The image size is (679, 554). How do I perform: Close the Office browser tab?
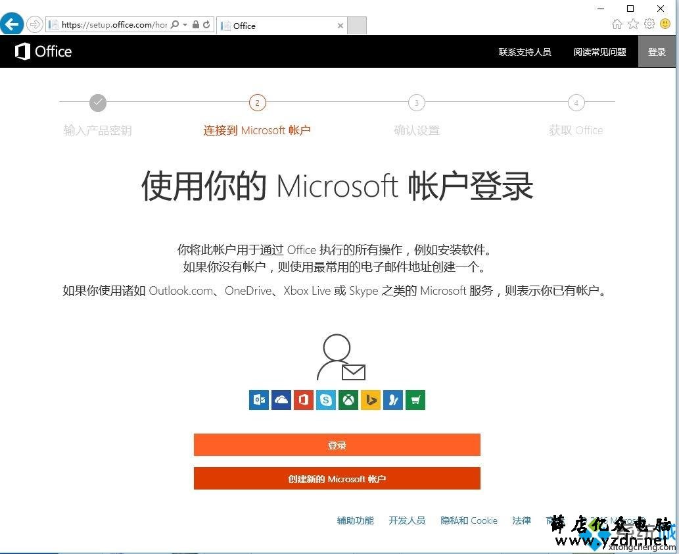[340, 26]
